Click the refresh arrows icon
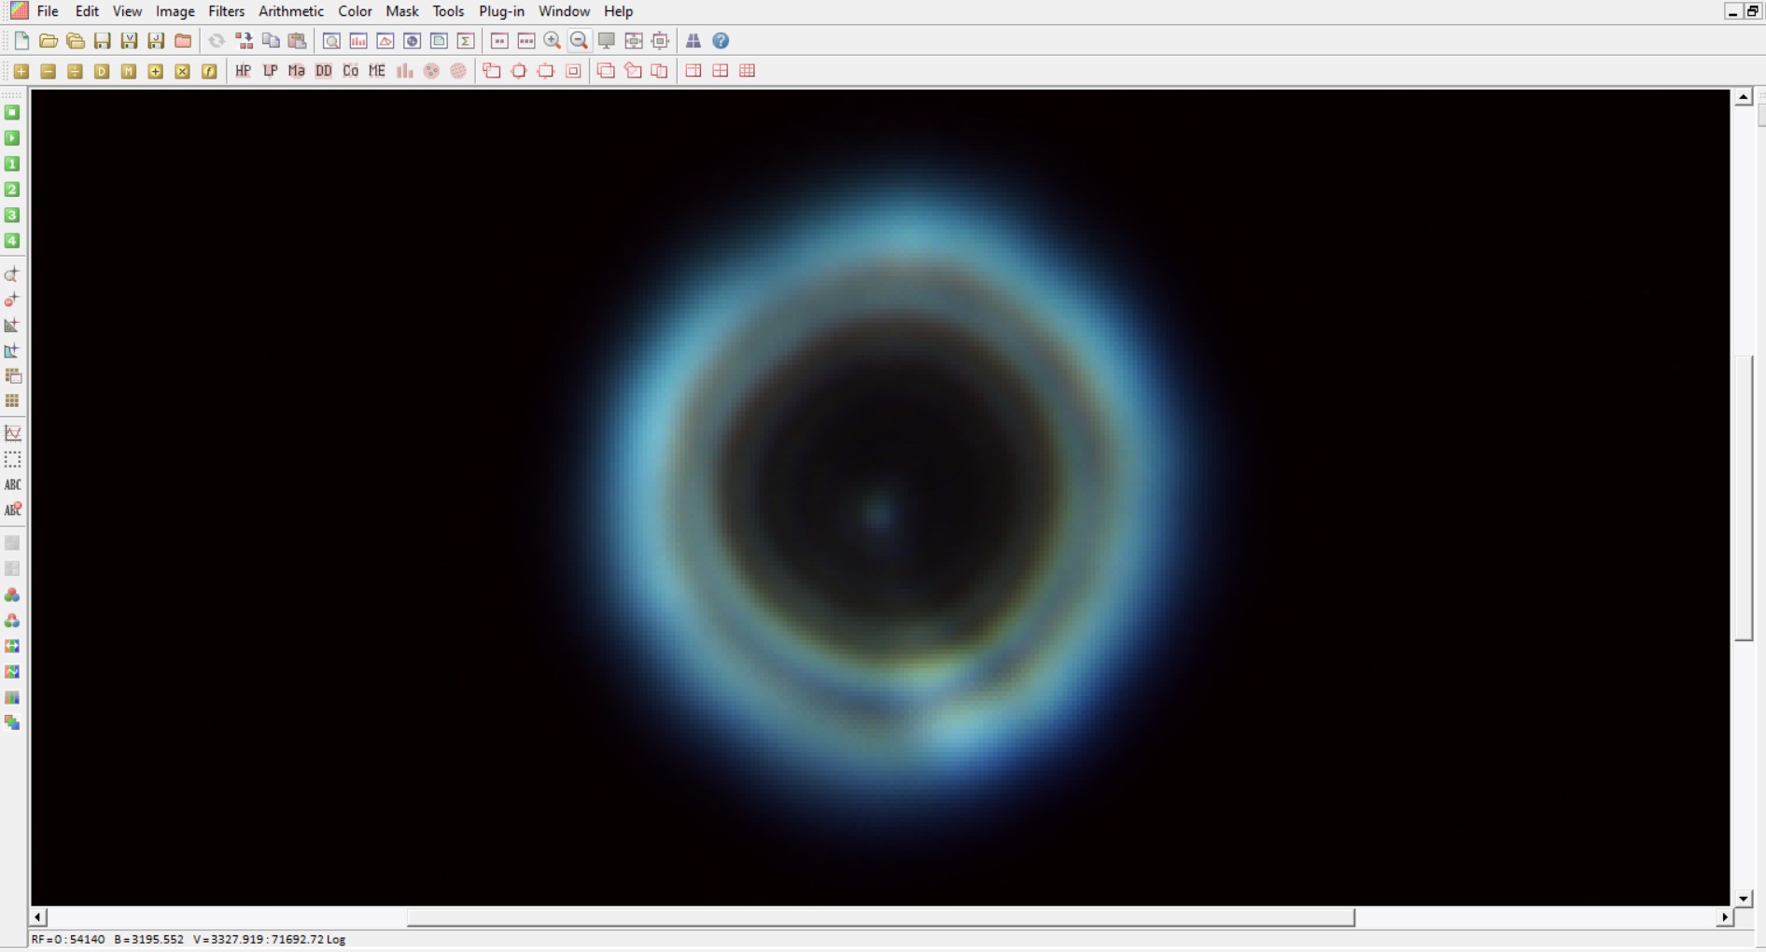This screenshot has height=952, width=1766. pos(217,41)
